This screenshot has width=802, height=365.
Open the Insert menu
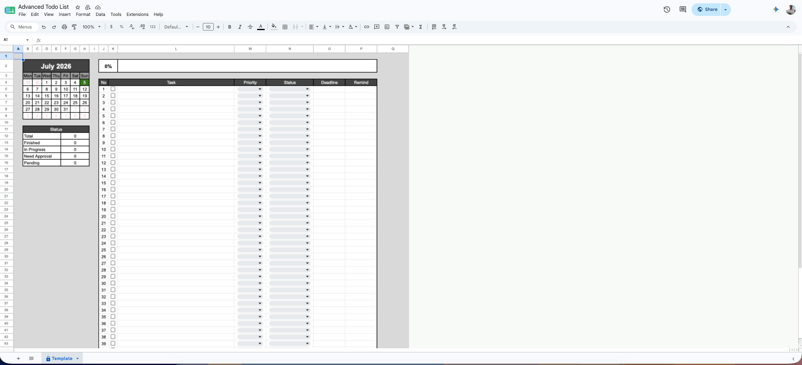coord(65,14)
